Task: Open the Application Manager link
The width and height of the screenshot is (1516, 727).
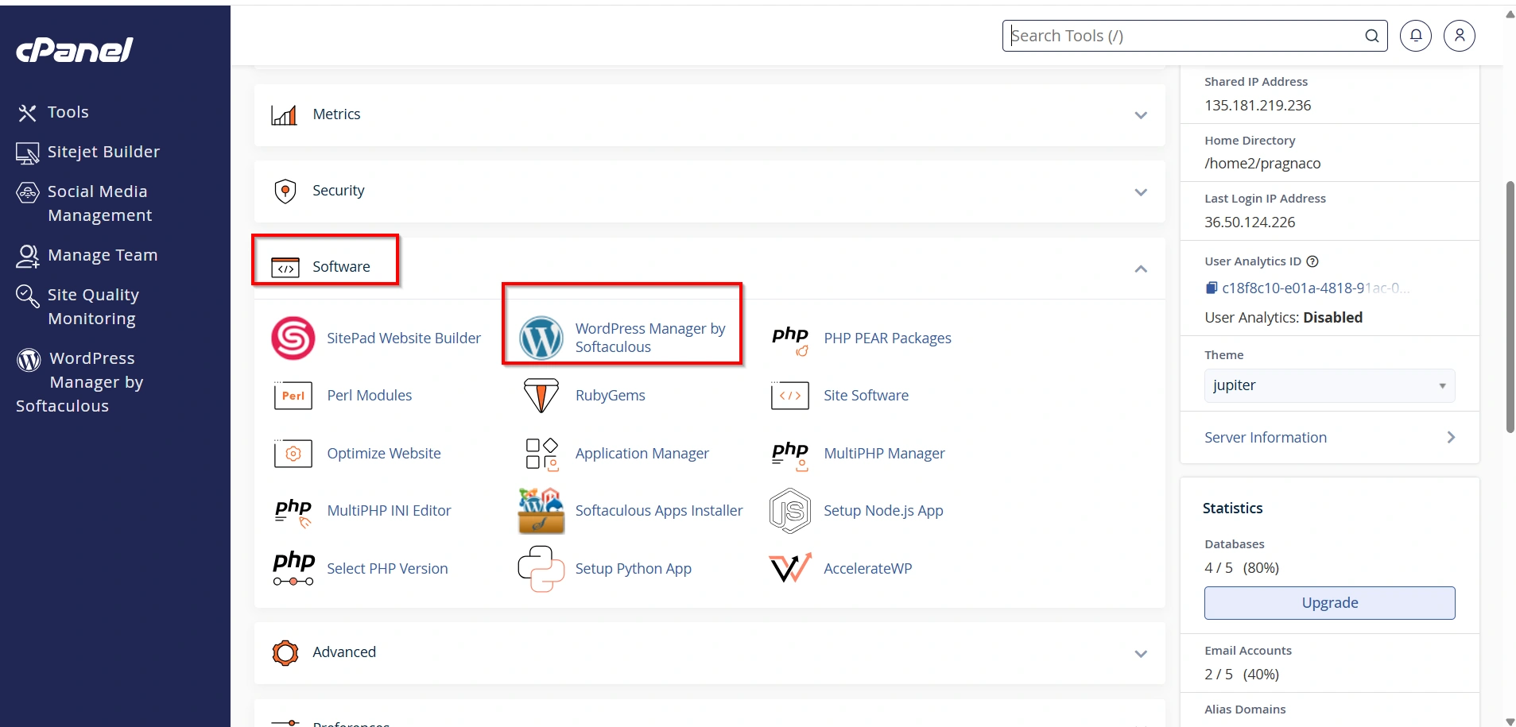Action: (642, 454)
